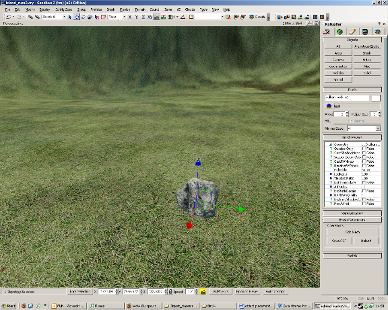Click the AI/Physics button

(220, 291)
